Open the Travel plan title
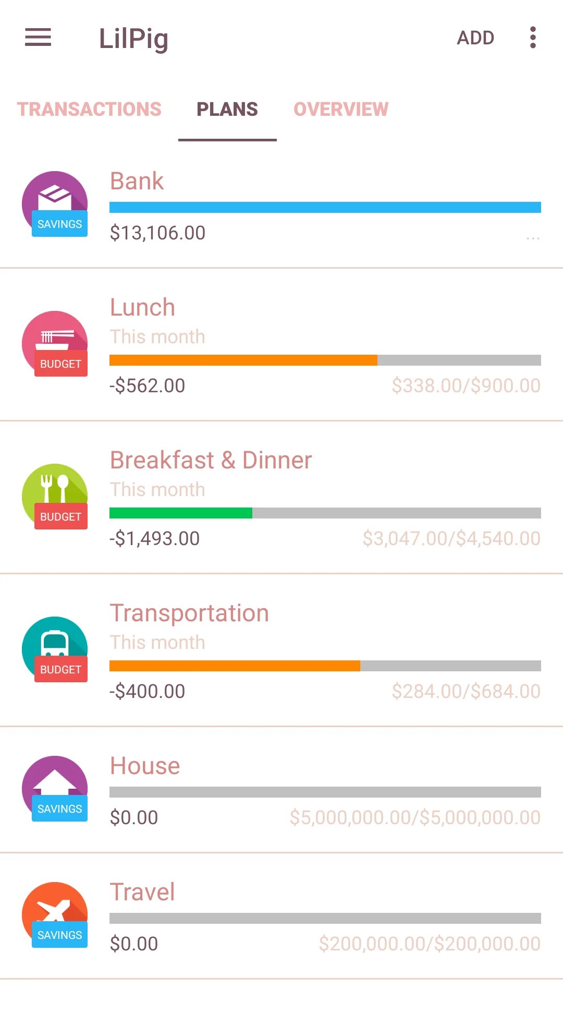The image size is (563, 1013). coord(142,892)
